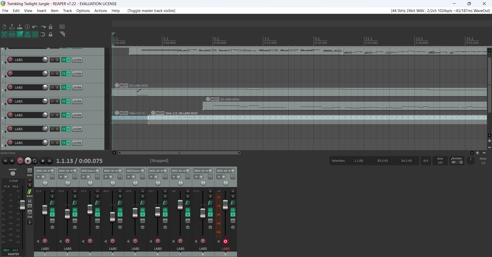The image size is (492, 257).
Task: Adjust mixer channel 9 volume fader
Action: click(x=225, y=205)
